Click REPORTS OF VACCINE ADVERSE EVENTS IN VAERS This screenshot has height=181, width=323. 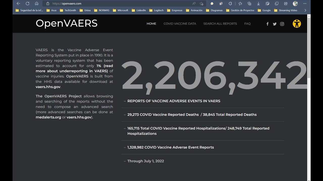[174, 101]
